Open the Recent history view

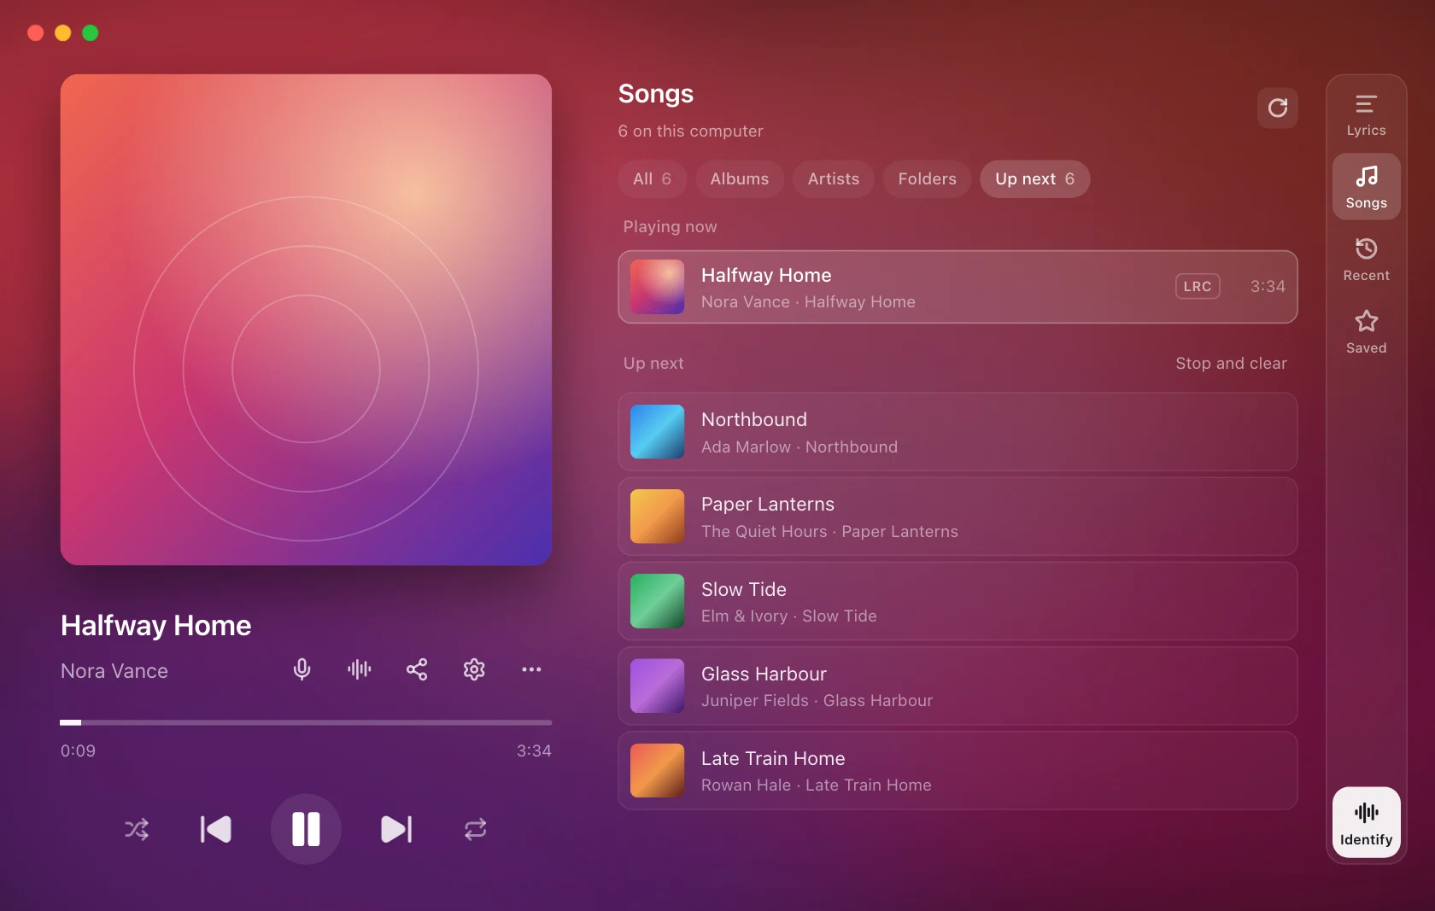[1366, 260]
